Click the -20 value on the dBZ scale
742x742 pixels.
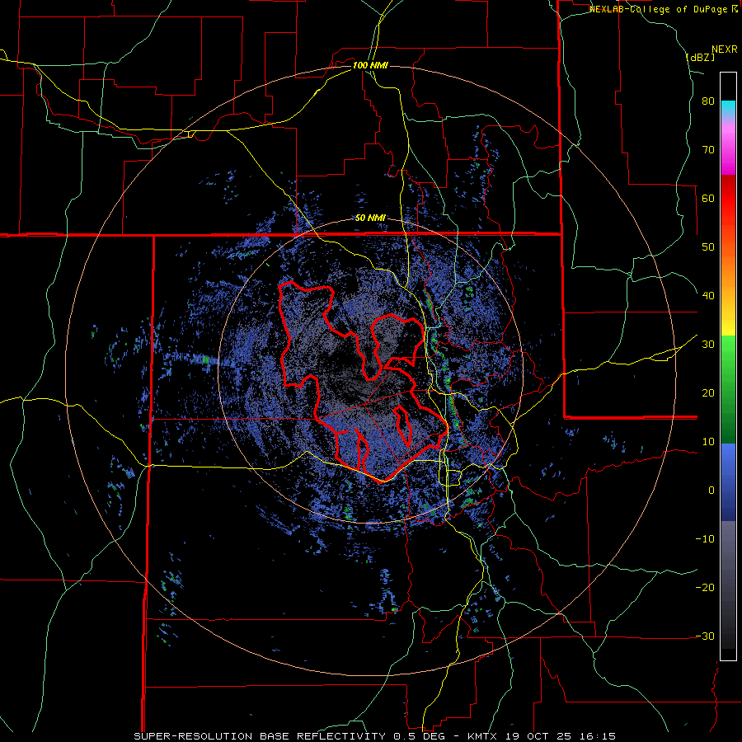click(705, 587)
